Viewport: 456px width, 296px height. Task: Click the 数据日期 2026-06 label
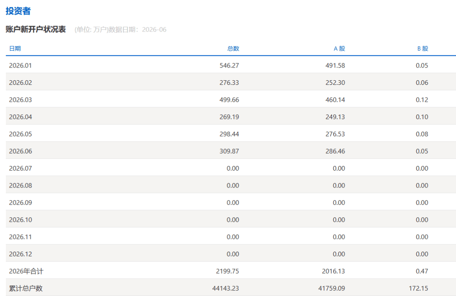point(137,30)
